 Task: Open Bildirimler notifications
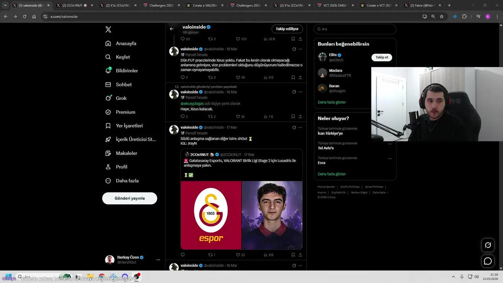pos(122,71)
